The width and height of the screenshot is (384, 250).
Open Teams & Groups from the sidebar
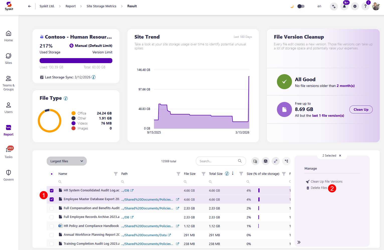click(x=8, y=83)
